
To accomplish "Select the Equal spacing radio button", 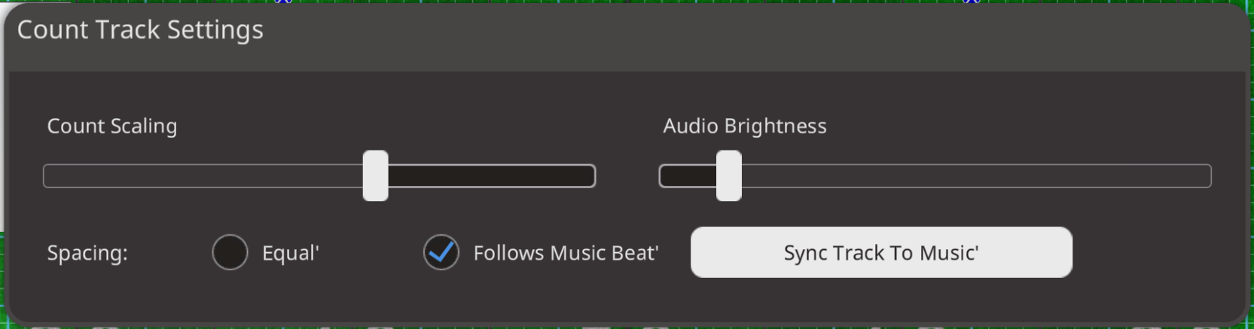I will 230,252.
